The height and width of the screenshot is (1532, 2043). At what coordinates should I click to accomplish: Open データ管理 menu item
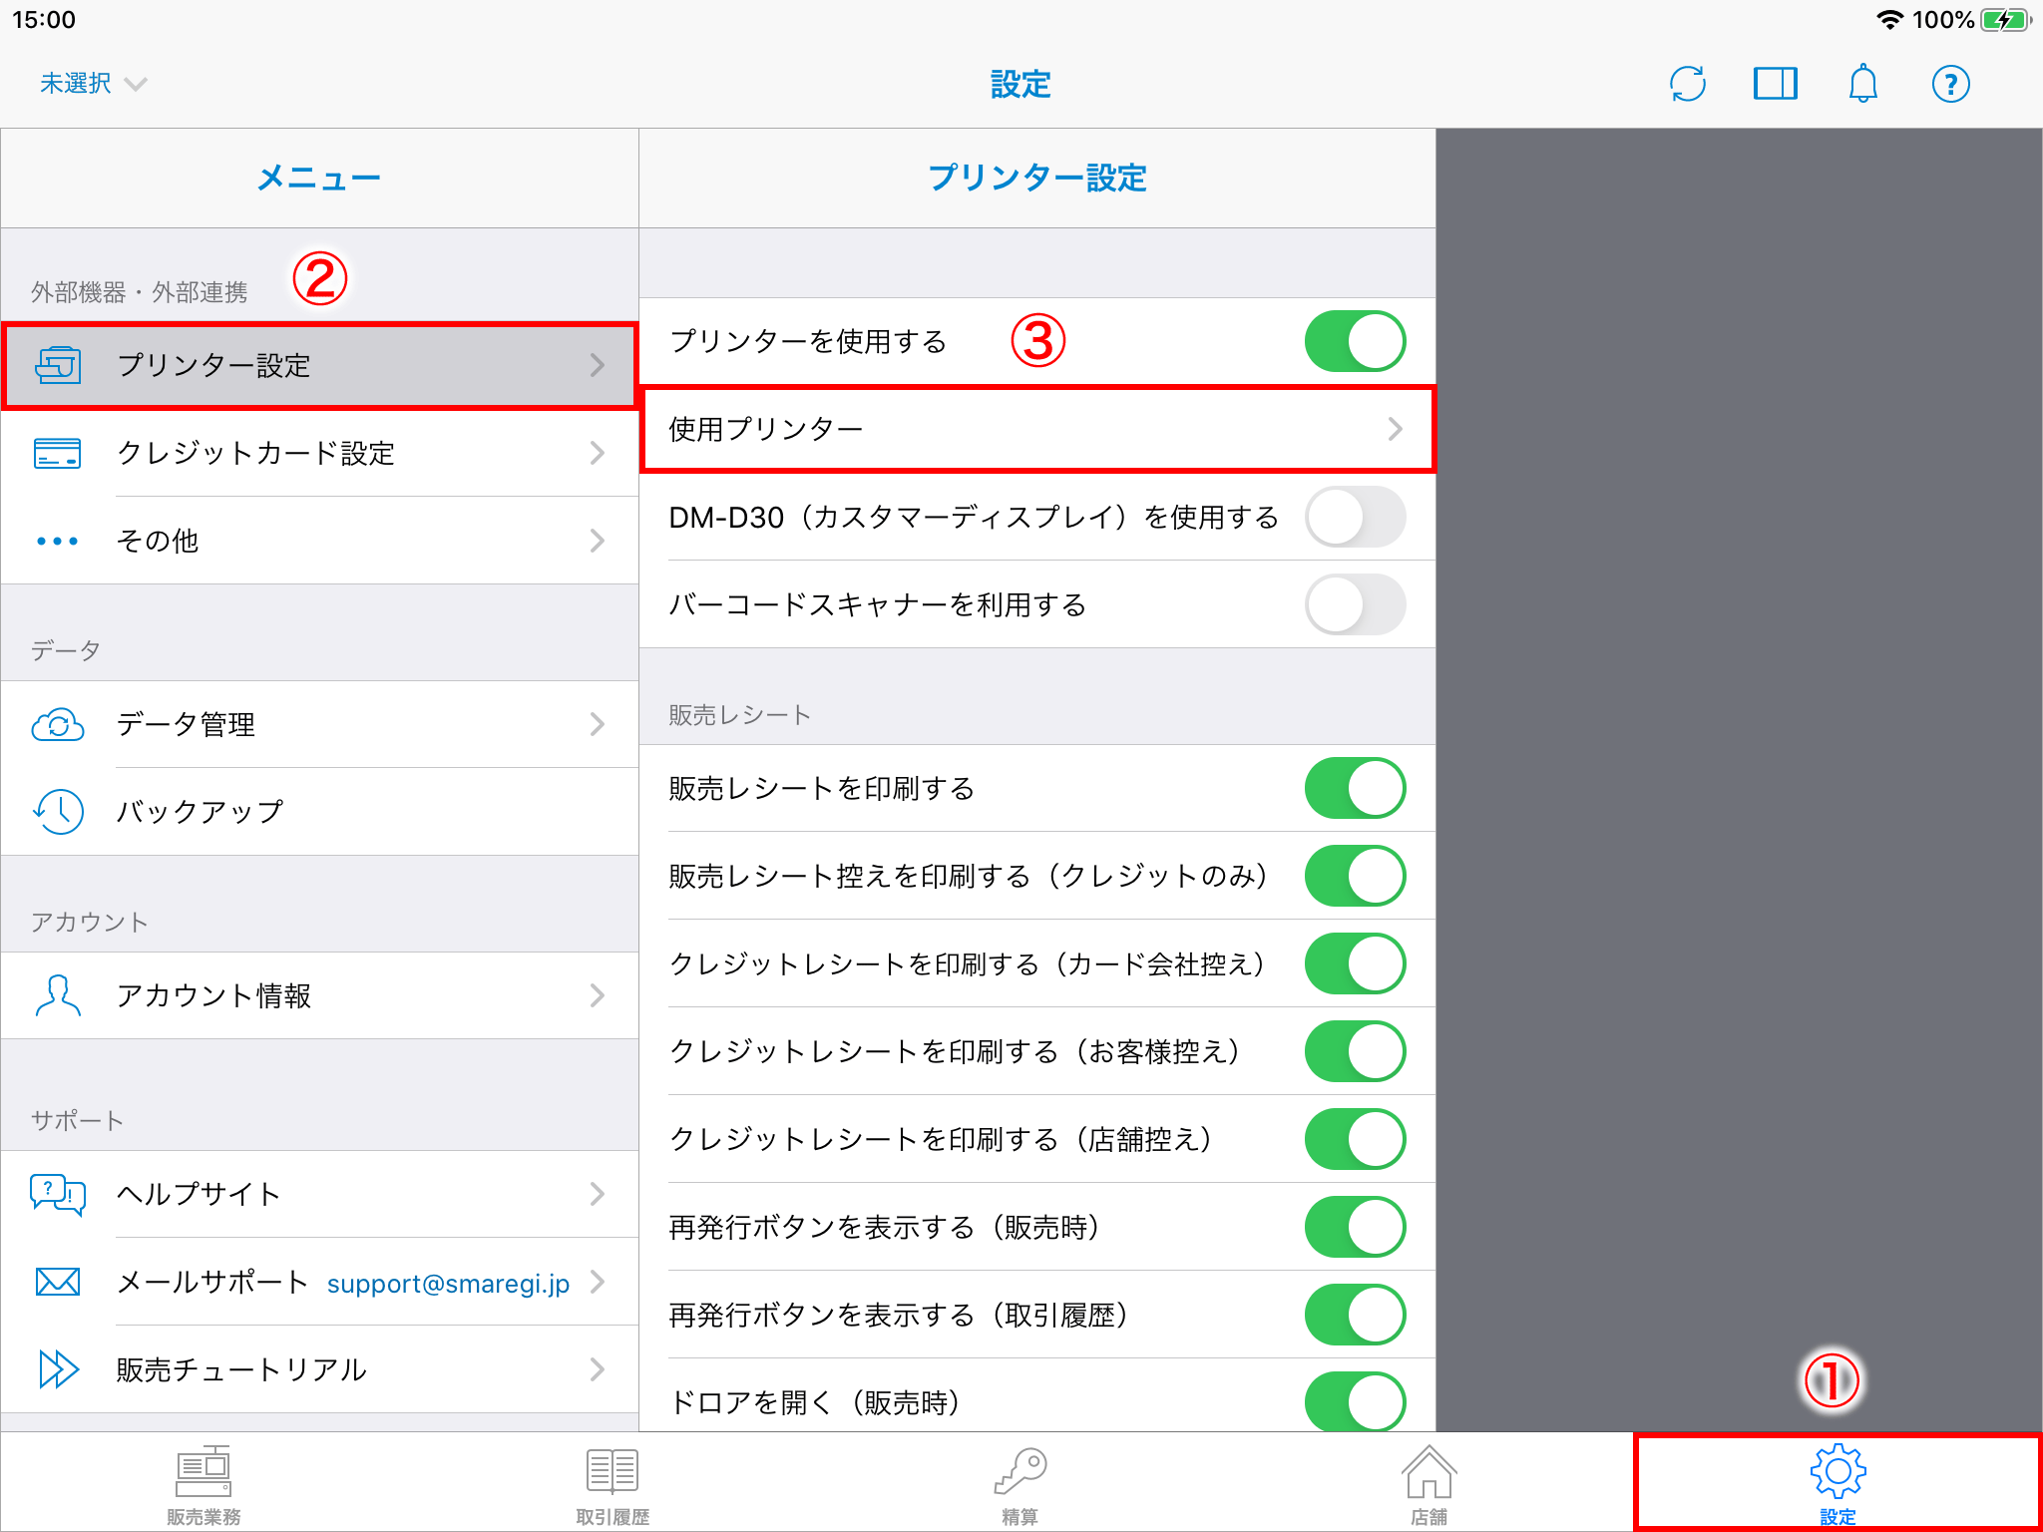pyautogui.click(x=319, y=724)
